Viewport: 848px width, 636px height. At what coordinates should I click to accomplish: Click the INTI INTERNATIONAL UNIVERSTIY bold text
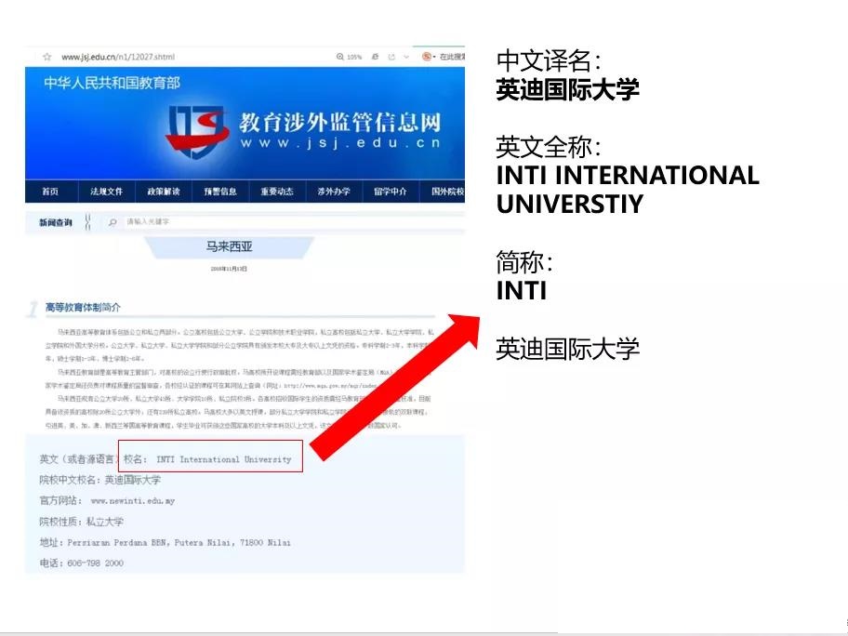click(x=628, y=190)
